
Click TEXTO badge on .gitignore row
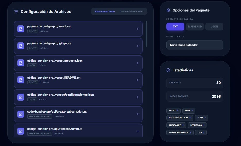point(33,48)
